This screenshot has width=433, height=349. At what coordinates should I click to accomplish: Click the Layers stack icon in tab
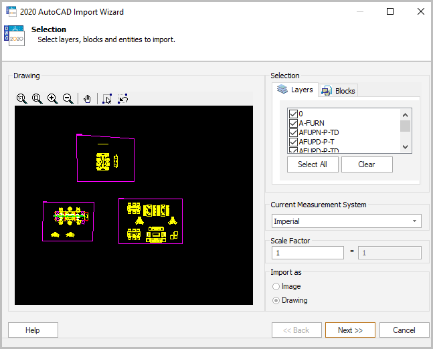[282, 89]
